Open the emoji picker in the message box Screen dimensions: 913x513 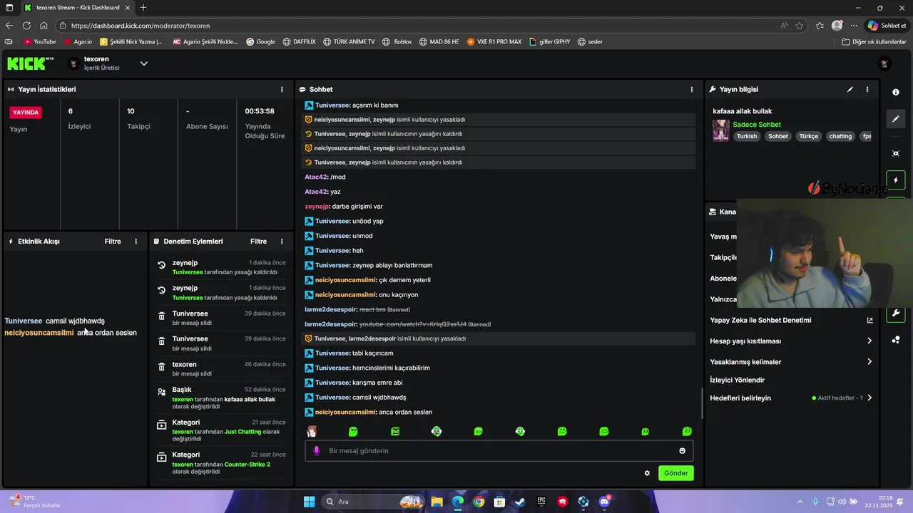682,451
